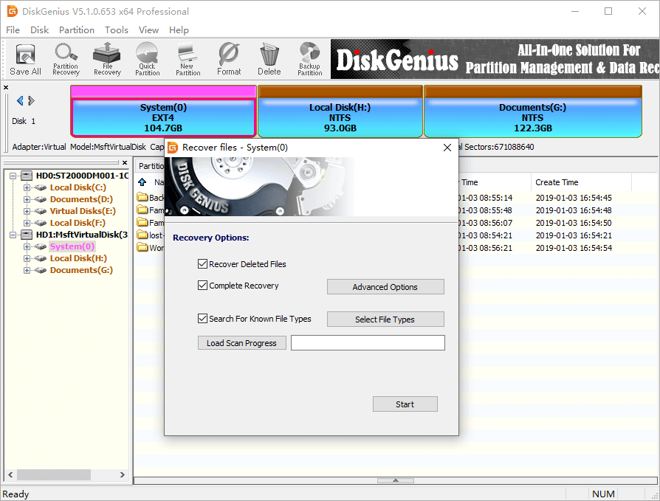
Task: Click the Advanced Options button
Action: point(385,287)
